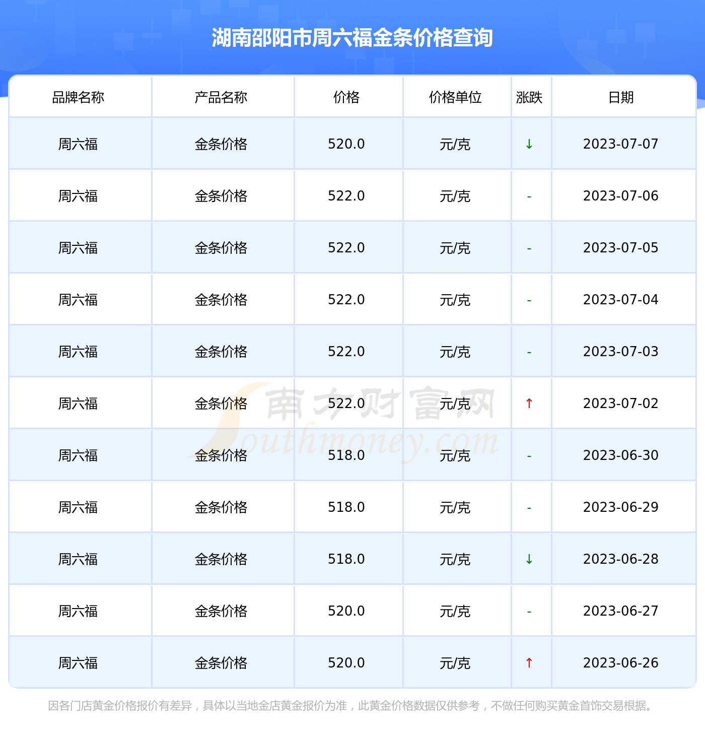Click price 518.0 in the 2023-06-29 row
The image size is (705, 733).
click(x=346, y=507)
